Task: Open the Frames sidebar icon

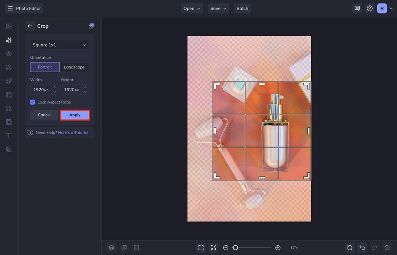Action: pos(8,95)
